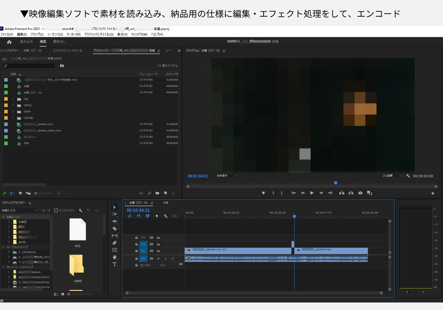Image resolution: width=443 pixels, height=310 pixels.
Task: Click the Export Frame camera icon
Action: 360,193
